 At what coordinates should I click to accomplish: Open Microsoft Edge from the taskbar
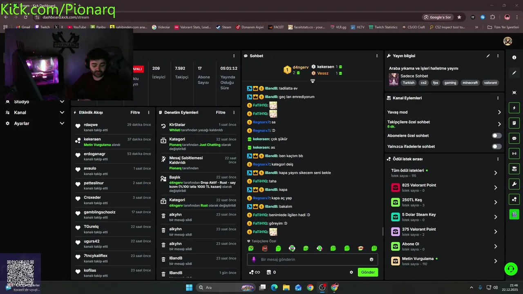(x=274, y=287)
